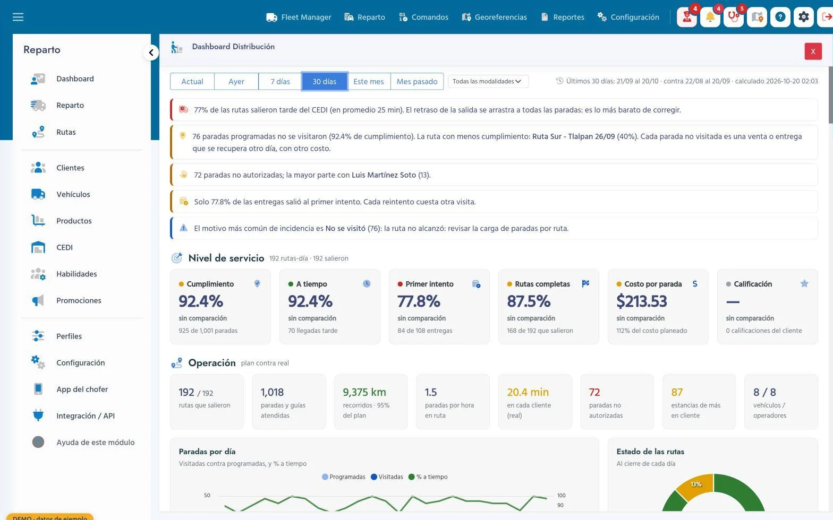Open the Reportes menu
The height and width of the screenshot is (520, 833).
click(563, 17)
